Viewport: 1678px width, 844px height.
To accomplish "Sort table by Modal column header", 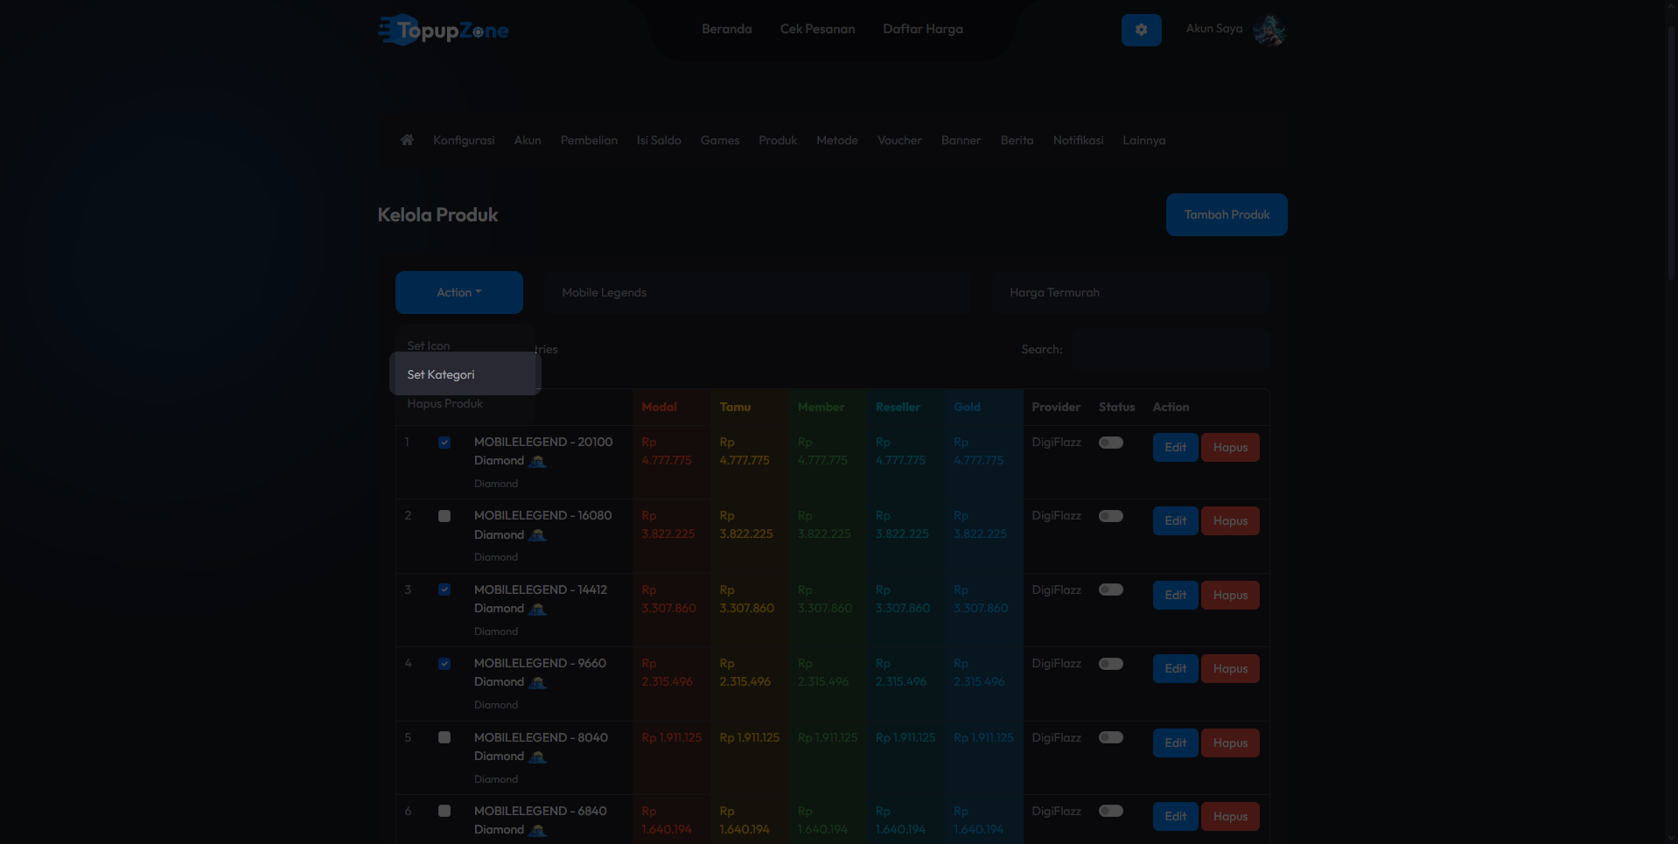I will 659,408.
